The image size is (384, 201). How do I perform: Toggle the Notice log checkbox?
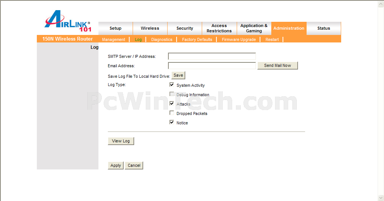[172, 122]
